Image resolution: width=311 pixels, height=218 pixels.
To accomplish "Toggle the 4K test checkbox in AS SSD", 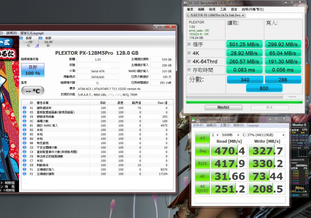I will [189, 53].
